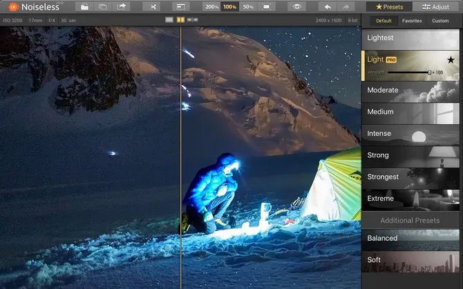Set zoom level to 50%
The height and width of the screenshot is (289, 463).
(248, 6)
